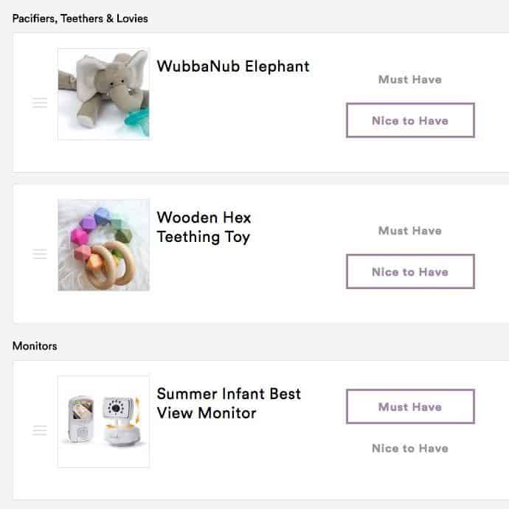509x509 pixels.
Task: Select Nice to Have for Summer Infant monitor
Action: (410, 448)
